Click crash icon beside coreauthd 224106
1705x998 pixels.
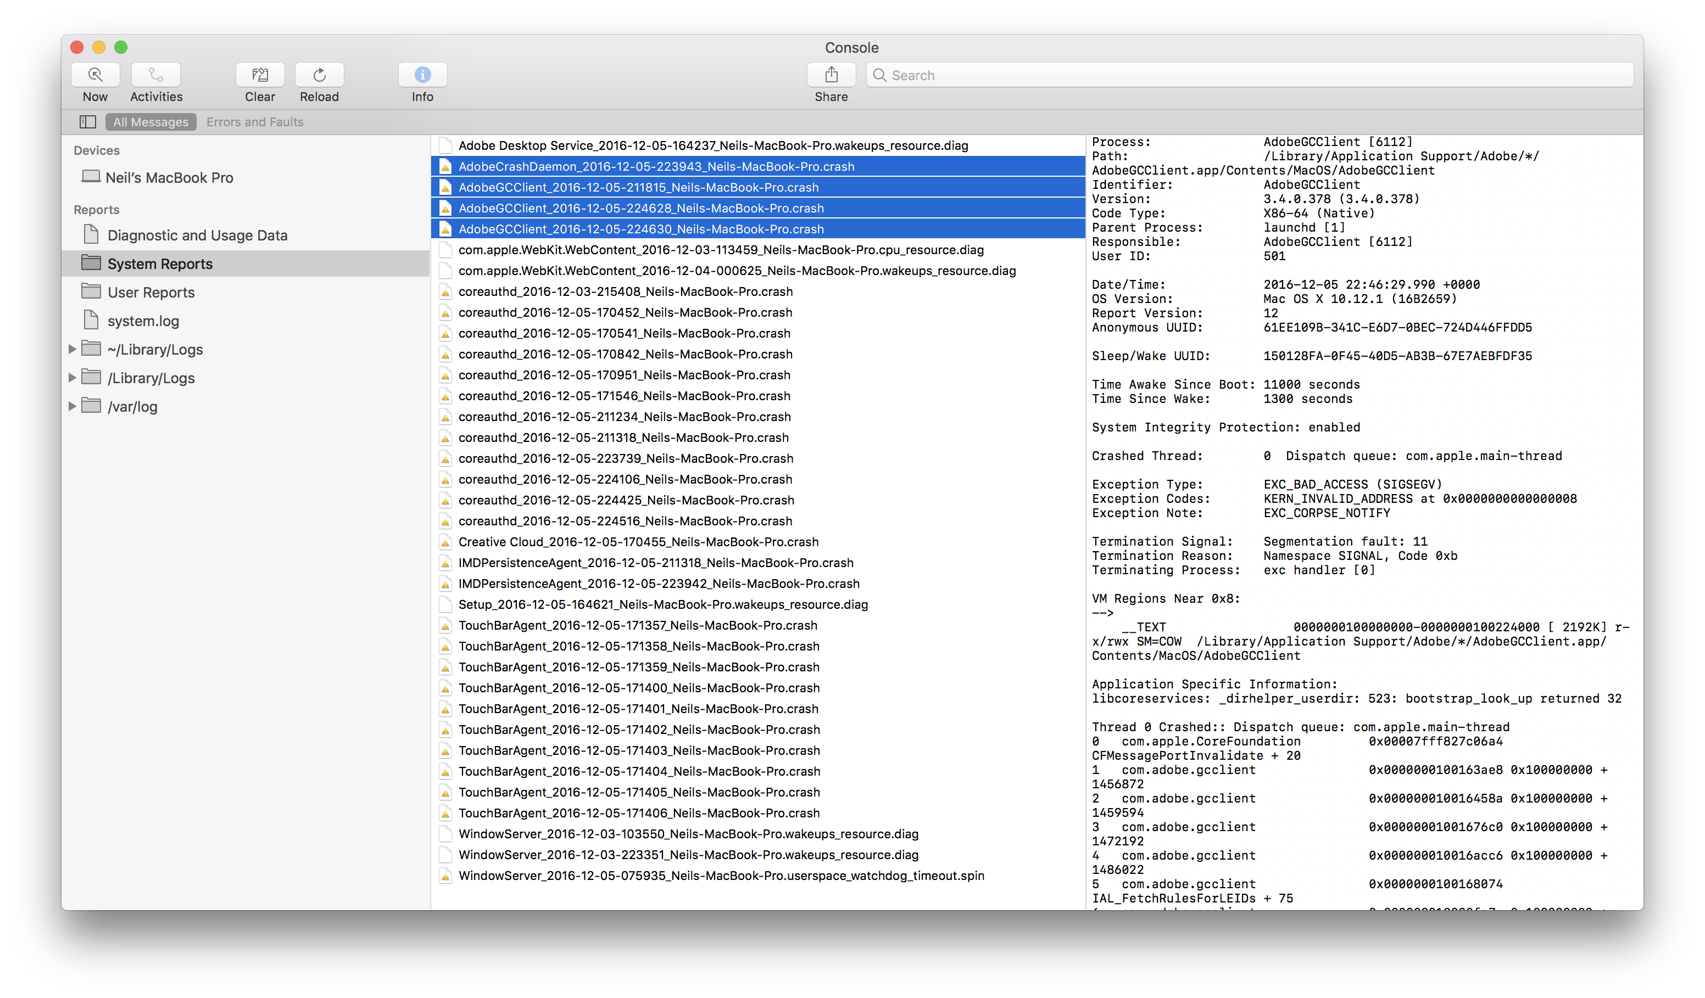click(x=445, y=479)
